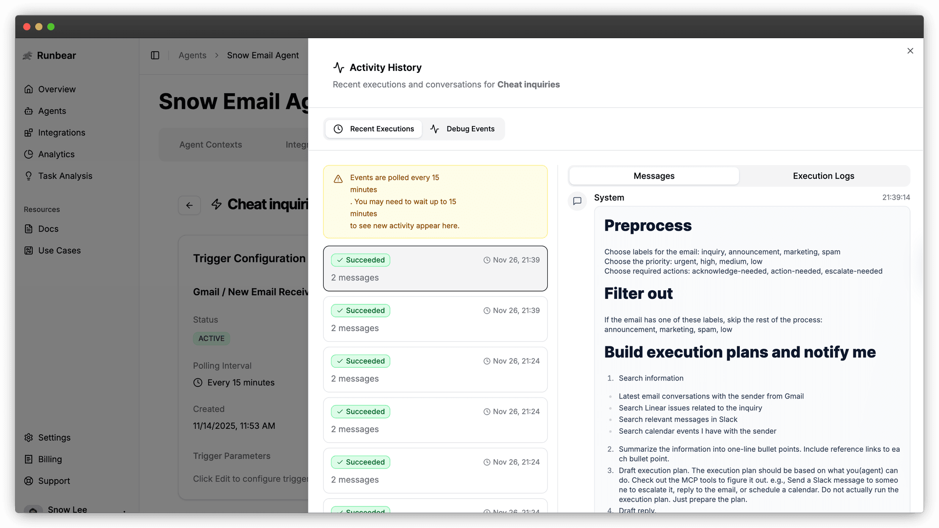Click the Settings gear icon in sidebar
Screen dimensions: 939x528
click(29, 438)
